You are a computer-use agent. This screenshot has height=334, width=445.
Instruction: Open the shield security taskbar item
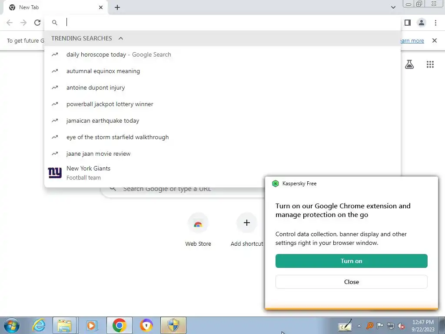pyautogui.click(x=173, y=325)
